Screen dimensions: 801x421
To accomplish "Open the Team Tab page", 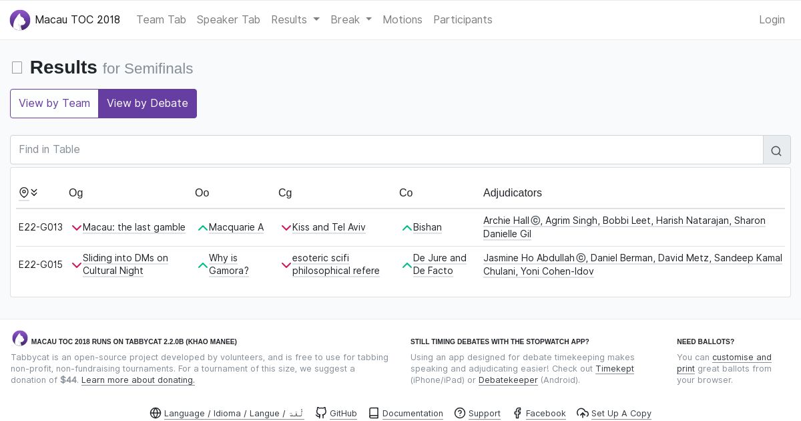I will [x=161, y=20].
